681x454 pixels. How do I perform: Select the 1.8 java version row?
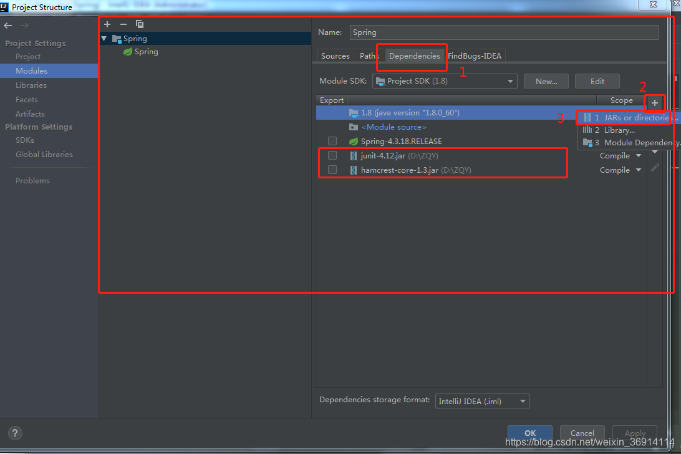[x=446, y=112]
